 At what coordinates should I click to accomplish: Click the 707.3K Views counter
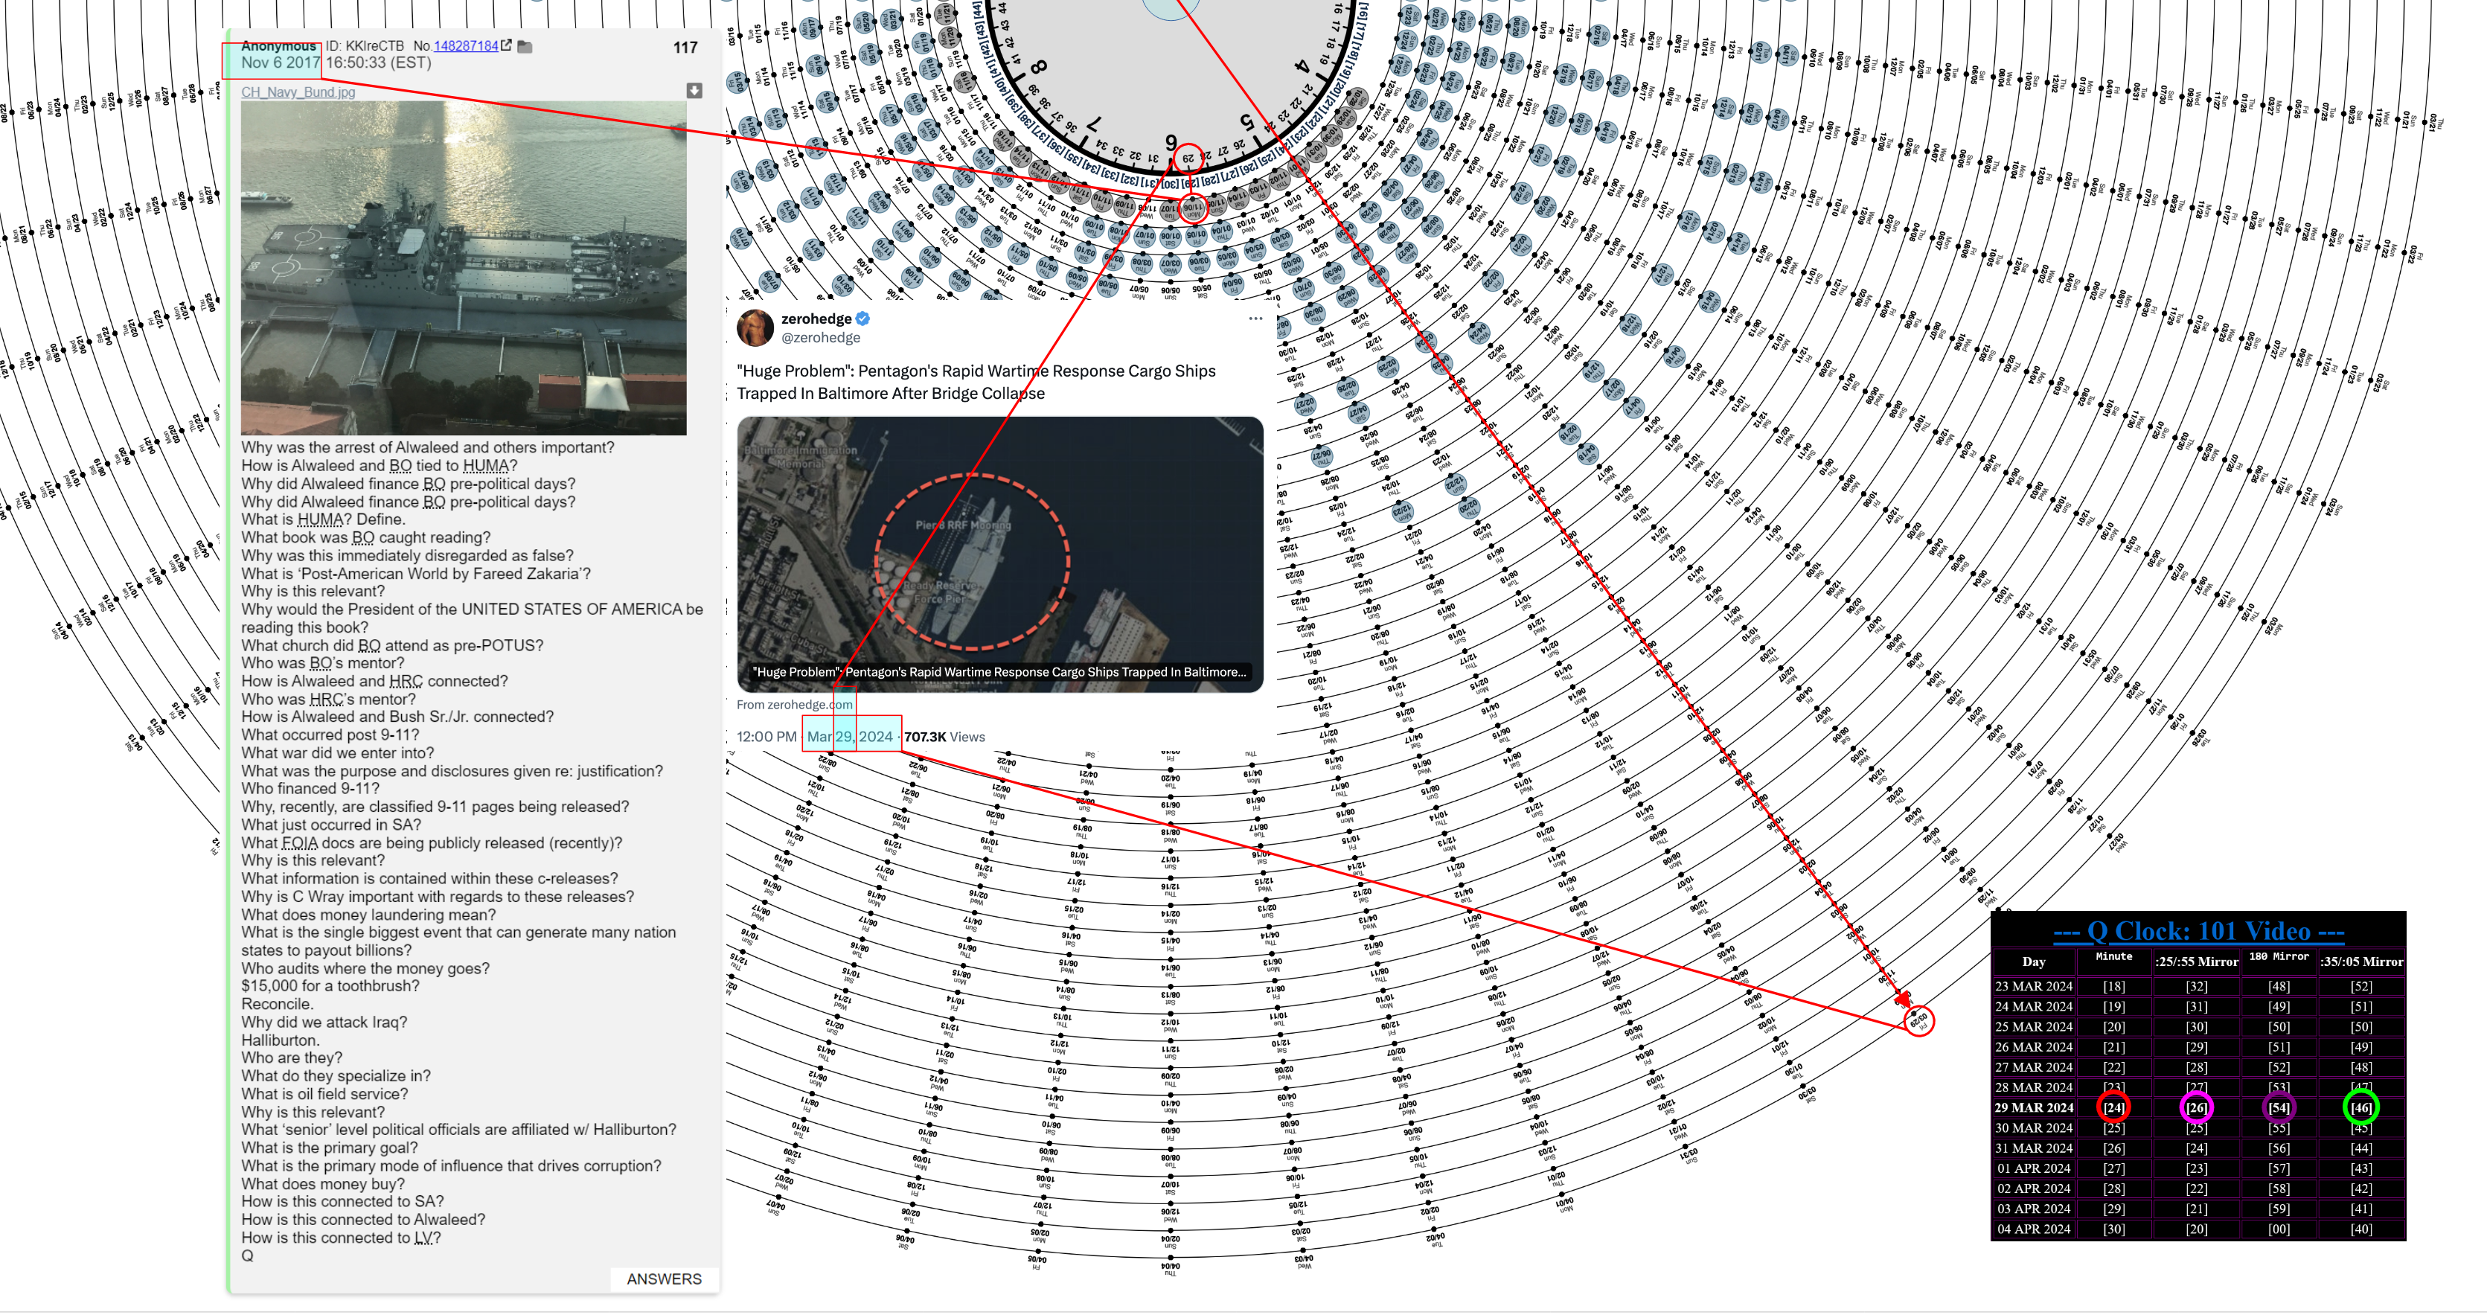[x=944, y=737]
